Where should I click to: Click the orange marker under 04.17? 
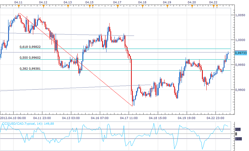[117, 6]
